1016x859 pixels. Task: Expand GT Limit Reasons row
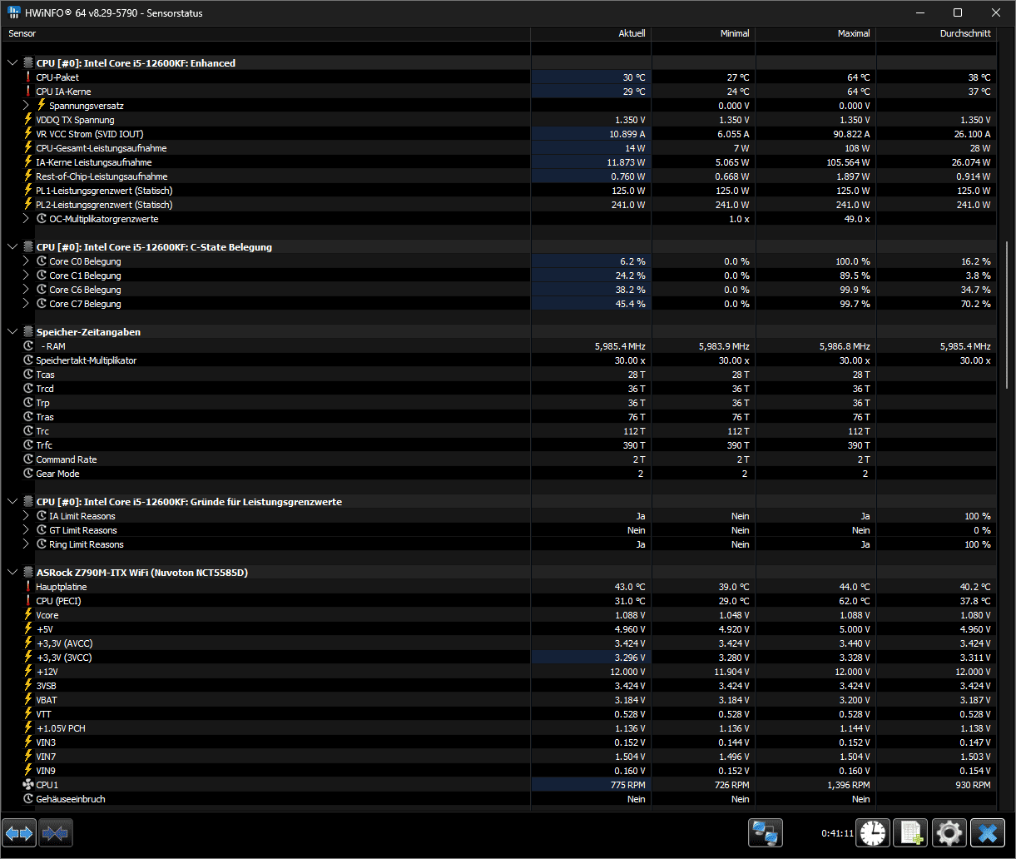26,530
